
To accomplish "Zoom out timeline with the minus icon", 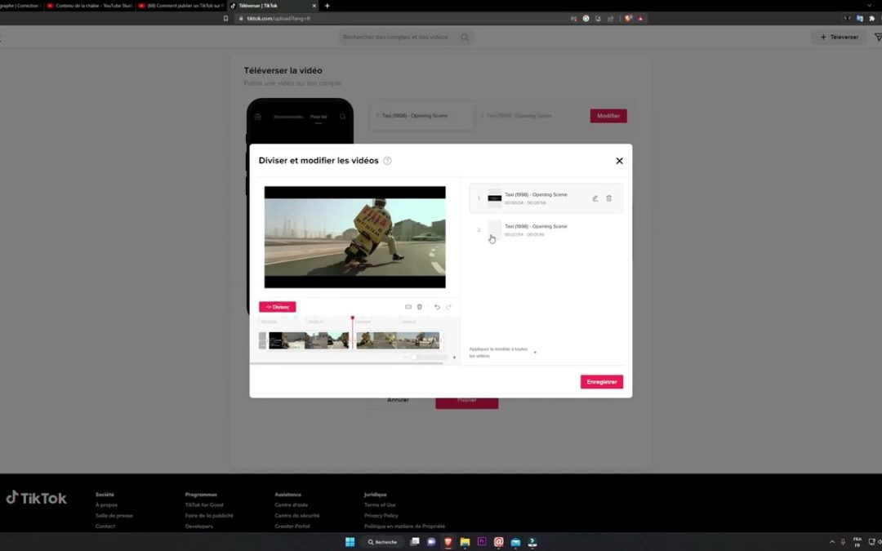I will pyautogui.click(x=406, y=357).
